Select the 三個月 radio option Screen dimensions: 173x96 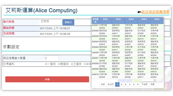pos(72,64)
